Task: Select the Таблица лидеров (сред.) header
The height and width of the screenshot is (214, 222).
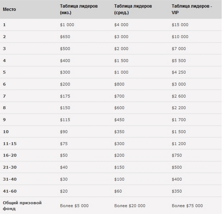Action: pyautogui.click(x=133, y=9)
